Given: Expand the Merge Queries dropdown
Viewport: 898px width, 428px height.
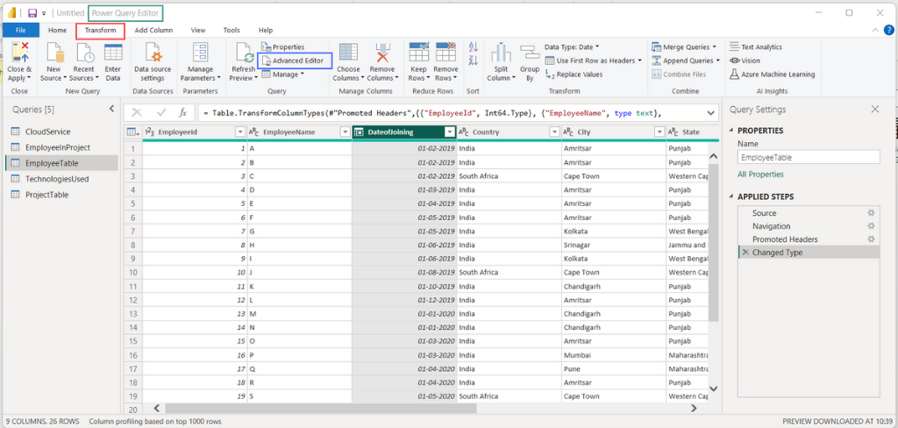Looking at the screenshot, I should (x=714, y=47).
